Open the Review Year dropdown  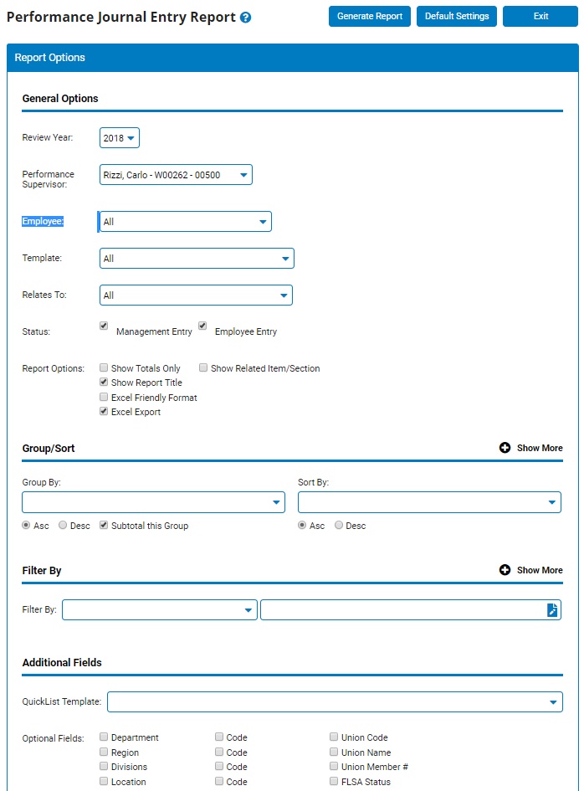click(120, 137)
